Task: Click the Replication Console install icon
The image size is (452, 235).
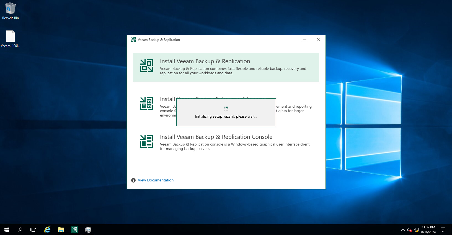Action: [x=147, y=141]
